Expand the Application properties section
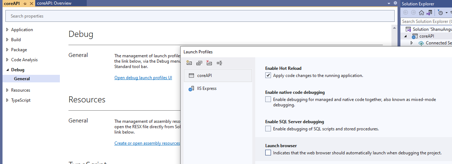The width and height of the screenshot is (452, 164). [x=8, y=30]
